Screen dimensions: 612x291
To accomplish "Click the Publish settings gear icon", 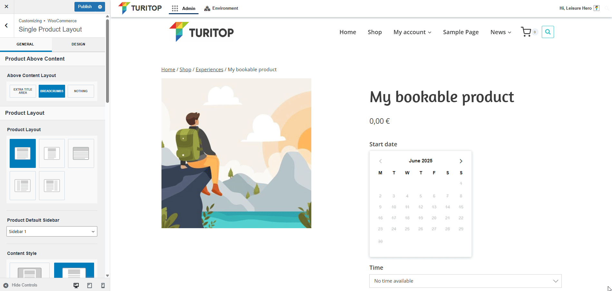I will pos(100,7).
